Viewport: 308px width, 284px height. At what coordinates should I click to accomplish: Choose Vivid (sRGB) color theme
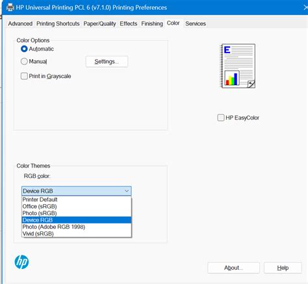pyautogui.click(x=77, y=234)
